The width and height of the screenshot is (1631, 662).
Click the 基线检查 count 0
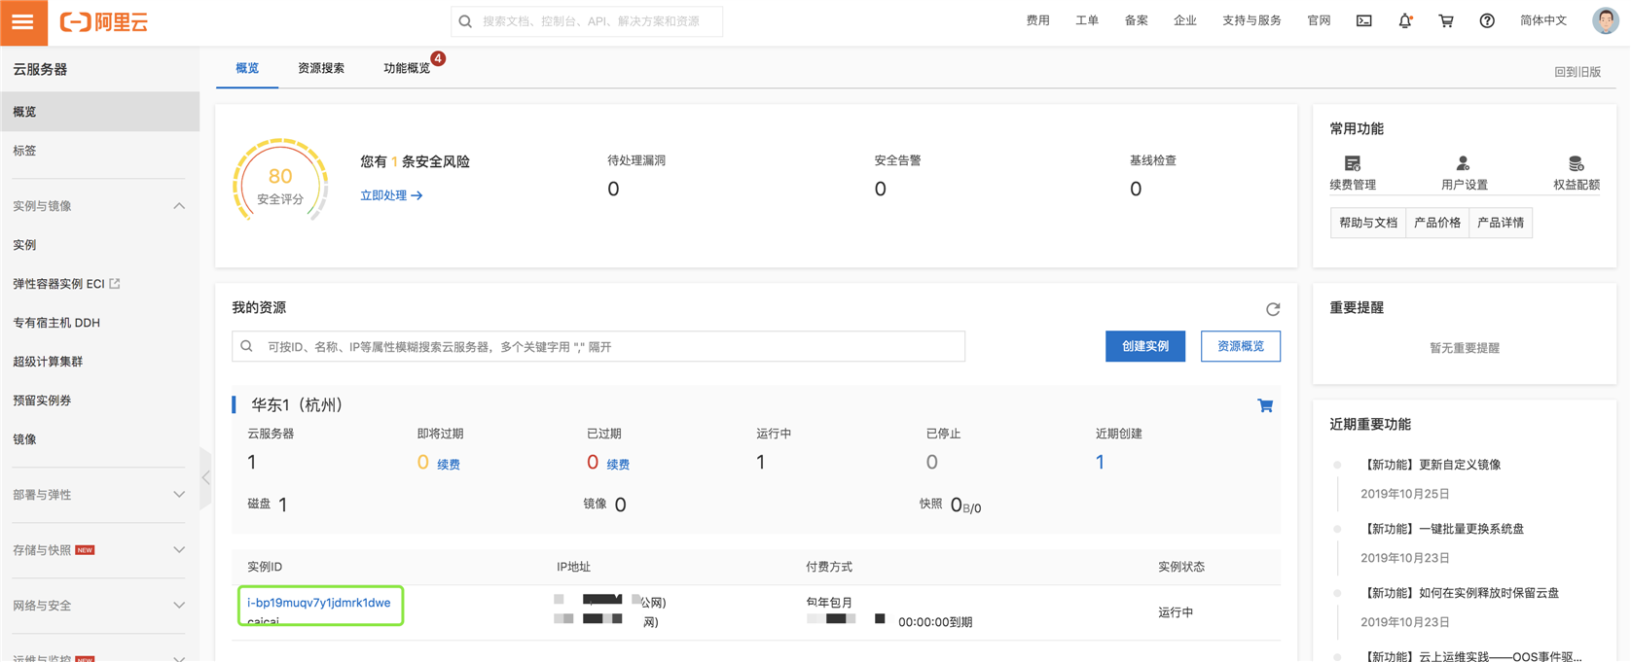tap(1136, 189)
